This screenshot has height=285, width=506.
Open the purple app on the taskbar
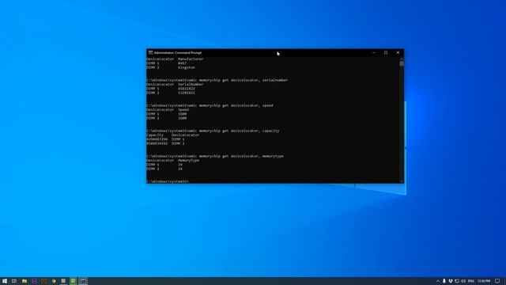tap(34, 281)
